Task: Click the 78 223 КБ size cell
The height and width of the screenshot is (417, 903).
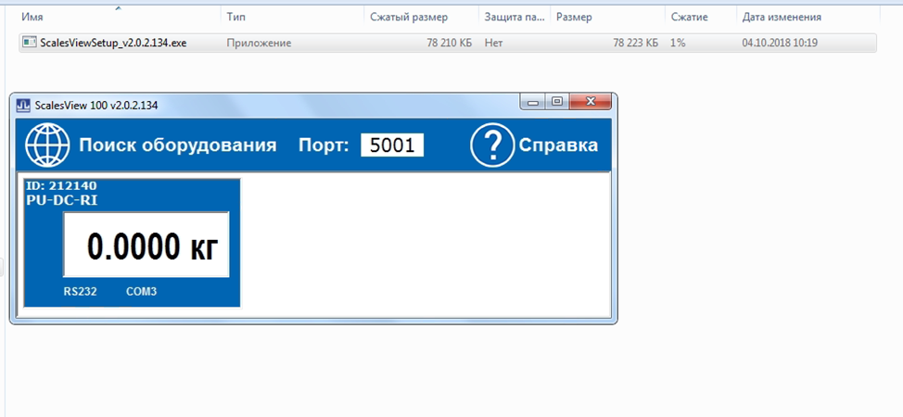Action: coord(636,43)
